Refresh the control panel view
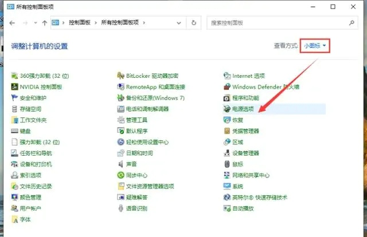Viewport: 367px width, 237px height. [194, 23]
